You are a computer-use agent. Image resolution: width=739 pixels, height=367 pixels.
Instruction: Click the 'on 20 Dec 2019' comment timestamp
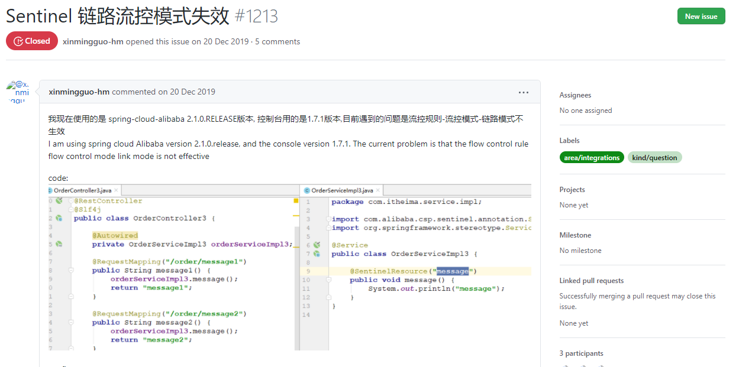[186, 92]
